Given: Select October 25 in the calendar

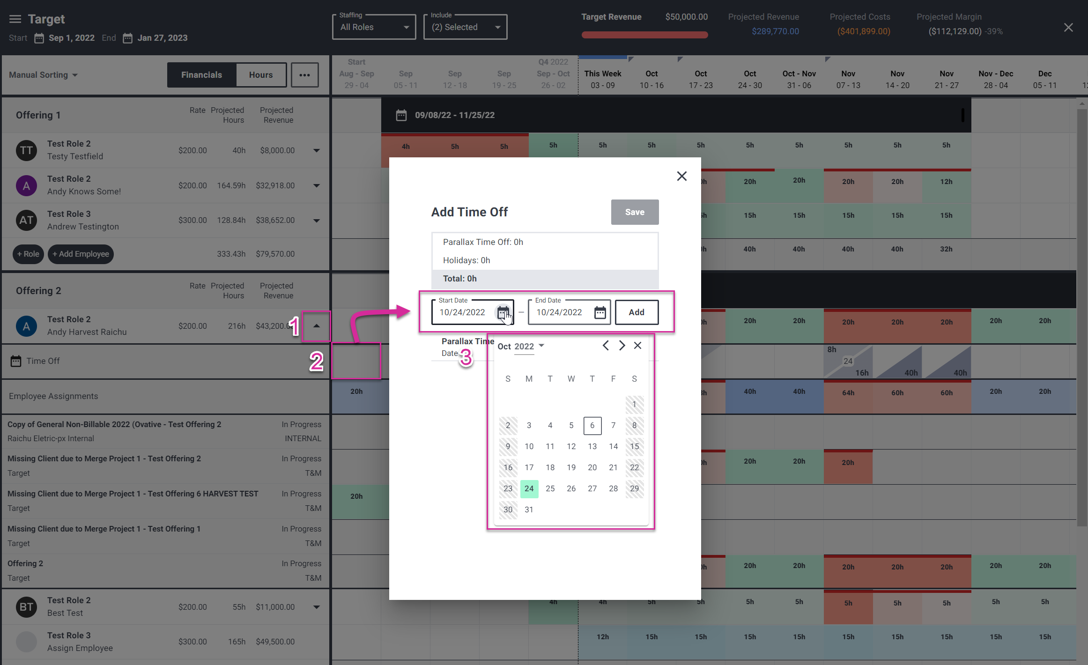Looking at the screenshot, I should tap(550, 488).
